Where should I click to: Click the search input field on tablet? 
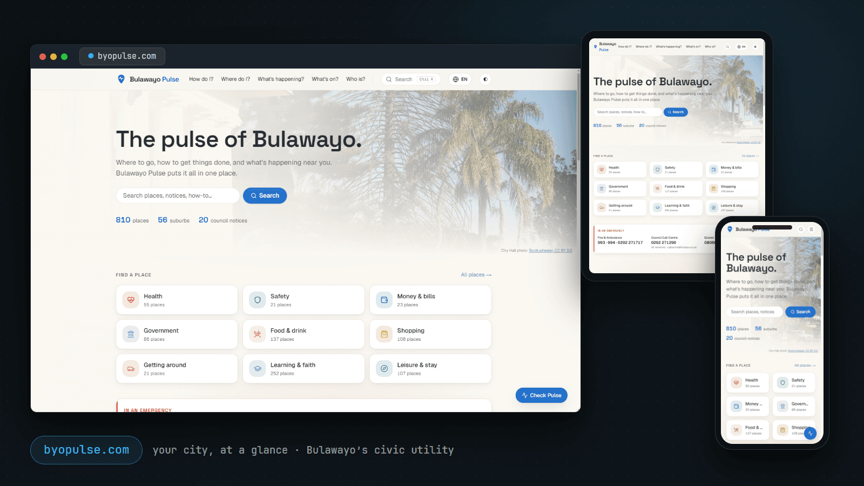[627, 112]
